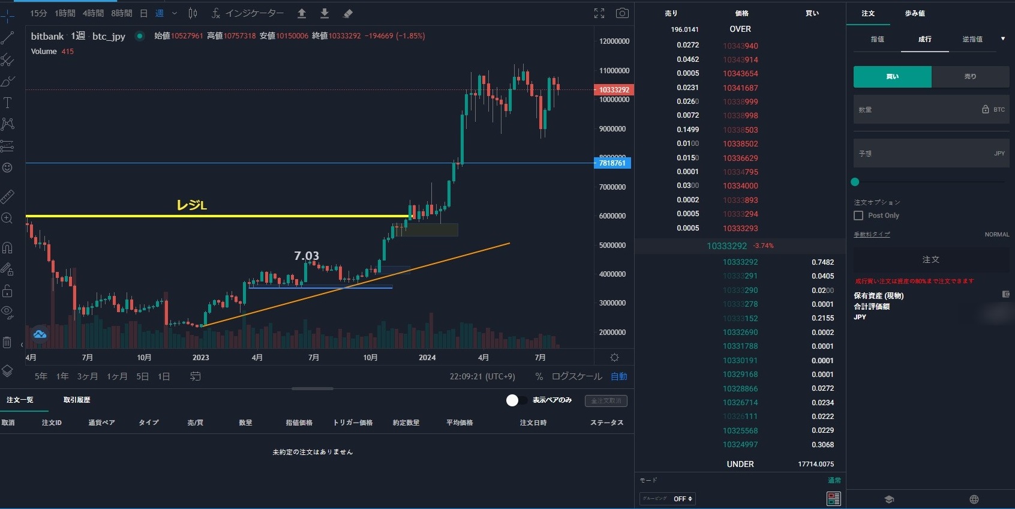Remove drawings with the trash icon
The height and width of the screenshot is (509, 1015).
[x=7, y=342]
